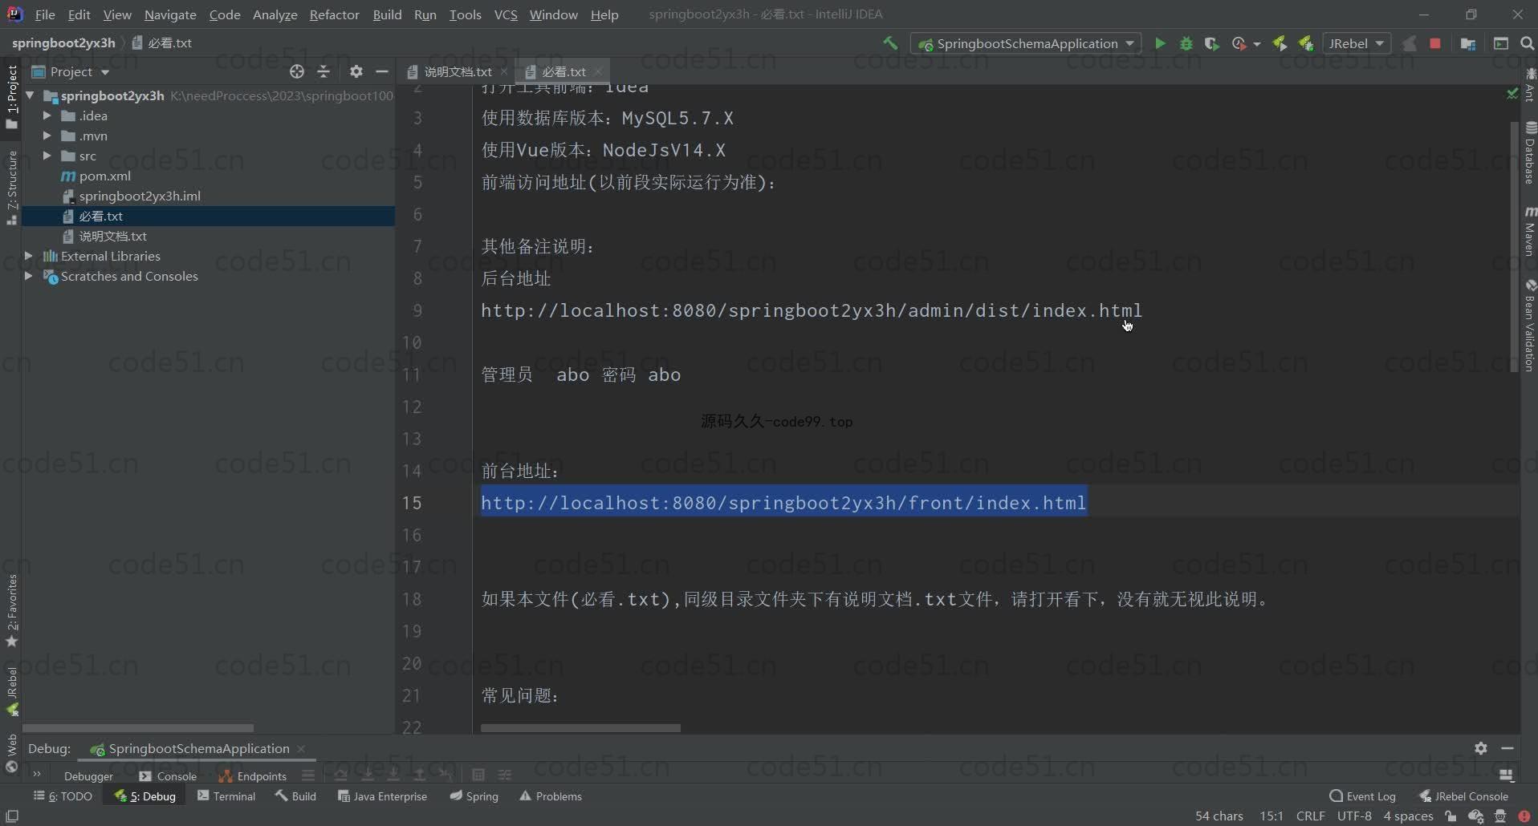
Task: Open Search Everywhere magnifier
Action: [1528, 43]
